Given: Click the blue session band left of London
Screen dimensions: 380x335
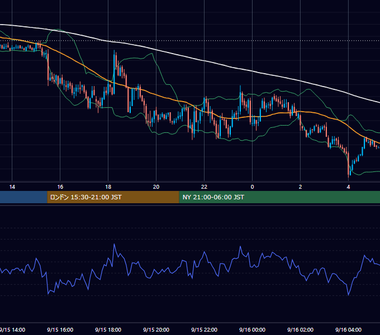Looking at the screenshot, I should pyautogui.click(x=23, y=197).
